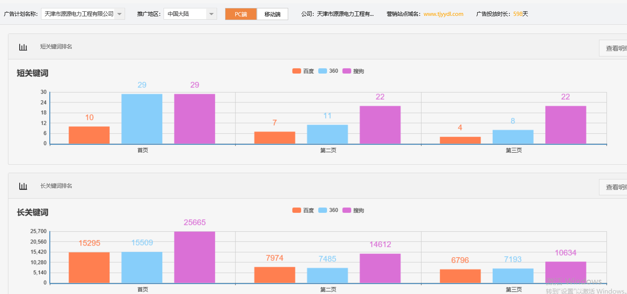Switch to the PC端 tab
The height and width of the screenshot is (294, 627).
(x=241, y=13)
